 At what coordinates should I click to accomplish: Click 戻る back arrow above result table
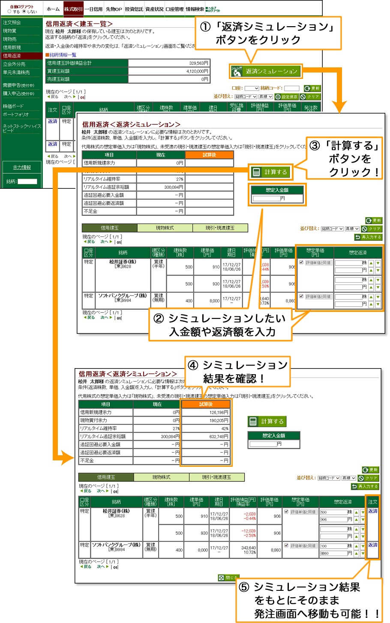pos(86,491)
